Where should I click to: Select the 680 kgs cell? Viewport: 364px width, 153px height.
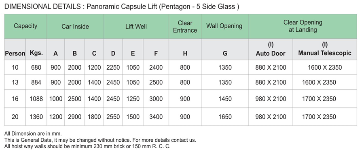(36, 67)
